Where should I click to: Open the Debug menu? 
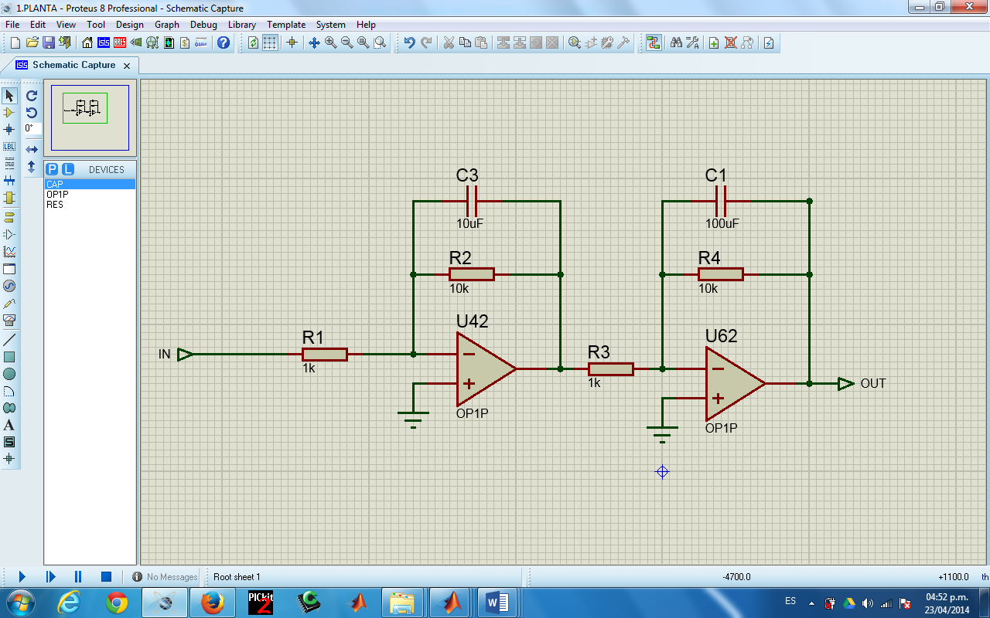203,25
